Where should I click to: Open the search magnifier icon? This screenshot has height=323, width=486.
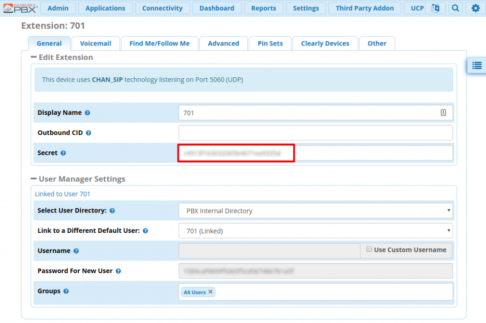pyautogui.click(x=455, y=8)
